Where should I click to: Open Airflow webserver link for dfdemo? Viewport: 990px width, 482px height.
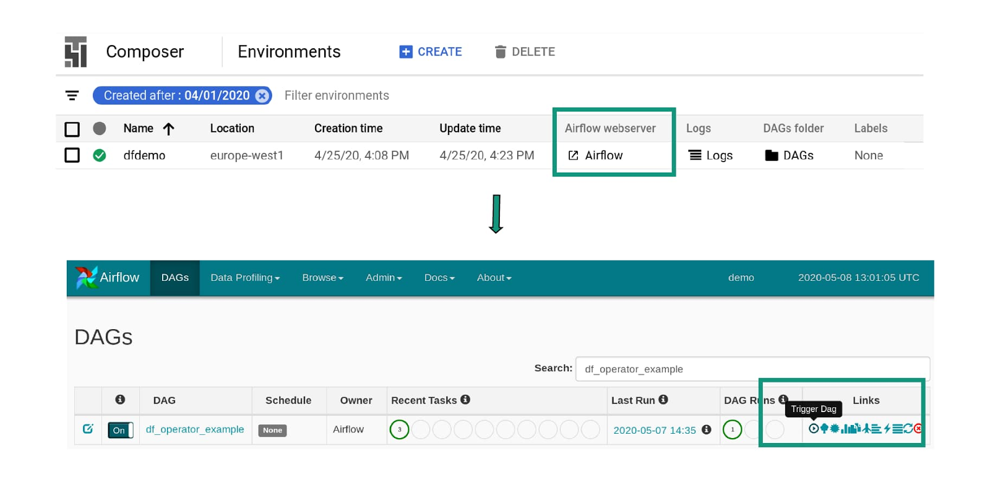[595, 155]
